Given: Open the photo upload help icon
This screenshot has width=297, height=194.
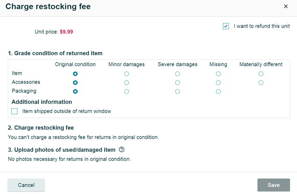Looking at the screenshot, I should click(x=121, y=150).
